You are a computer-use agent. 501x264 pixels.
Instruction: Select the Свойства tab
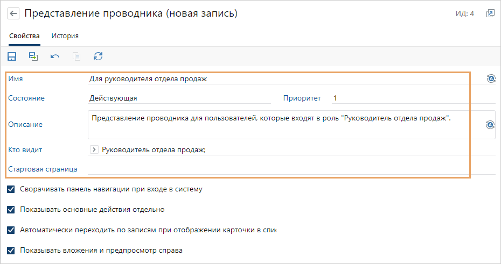pos(24,36)
